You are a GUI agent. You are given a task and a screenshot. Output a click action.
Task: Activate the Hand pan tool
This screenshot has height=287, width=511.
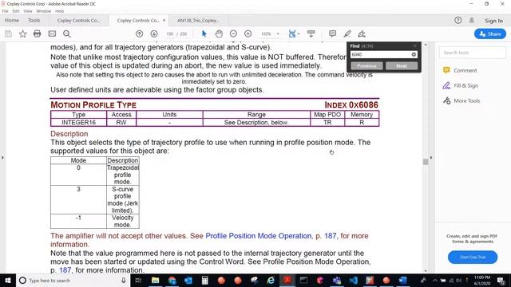219,33
